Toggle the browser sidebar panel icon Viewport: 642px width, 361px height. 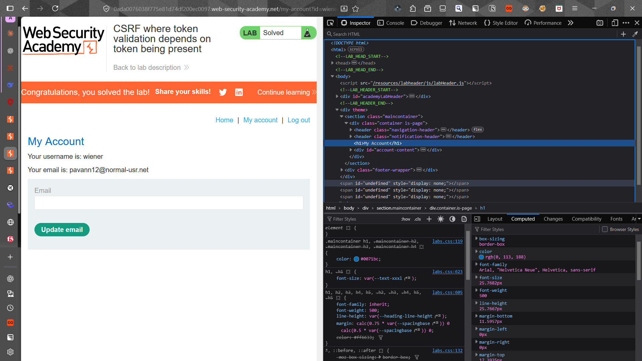10,8
